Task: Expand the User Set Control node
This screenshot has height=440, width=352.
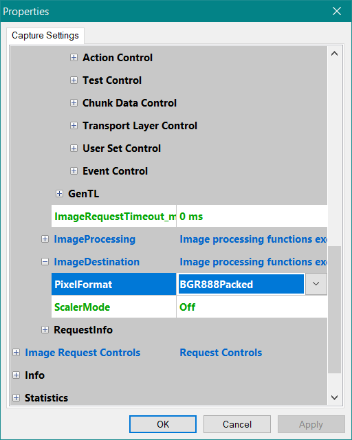Action: [74, 148]
